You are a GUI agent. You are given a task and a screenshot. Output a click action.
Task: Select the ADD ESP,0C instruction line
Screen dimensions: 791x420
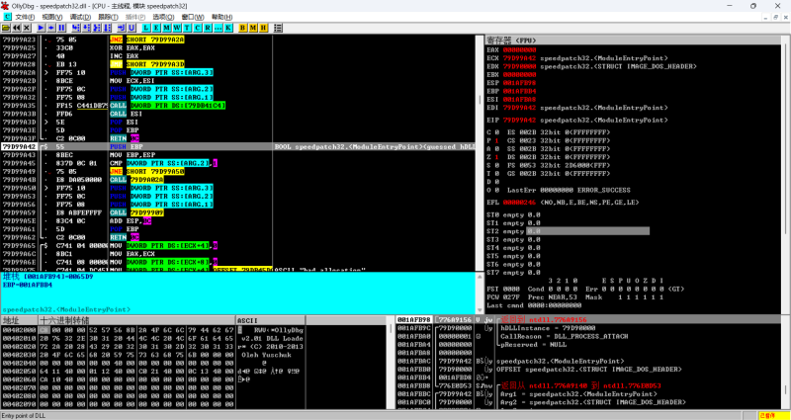coord(237,220)
